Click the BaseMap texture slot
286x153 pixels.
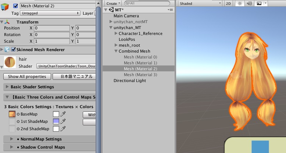click(x=12, y=114)
